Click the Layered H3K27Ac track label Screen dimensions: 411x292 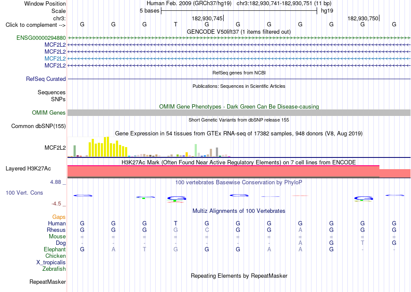pyautogui.click(x=28, y=169)
